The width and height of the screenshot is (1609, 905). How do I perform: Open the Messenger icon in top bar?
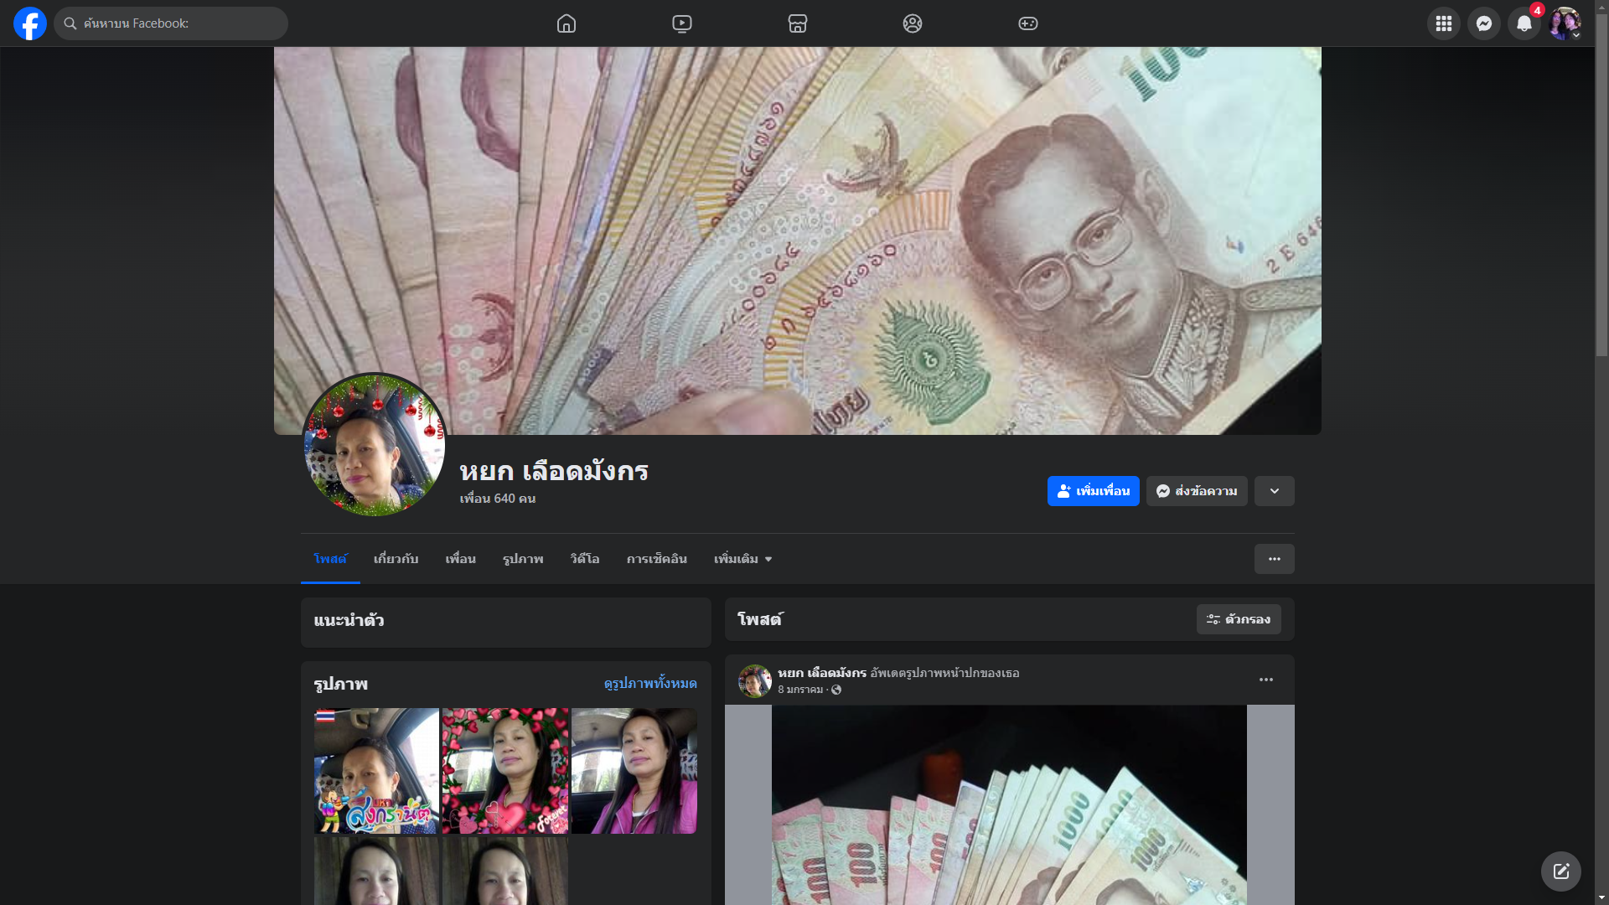tap(1483, 23)
